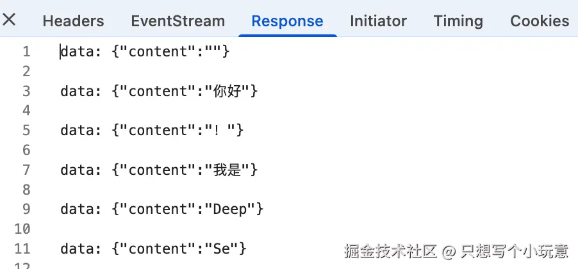View the Initiator tab
The height and width of the screenshot is (269, 578).
click(378, 21)
